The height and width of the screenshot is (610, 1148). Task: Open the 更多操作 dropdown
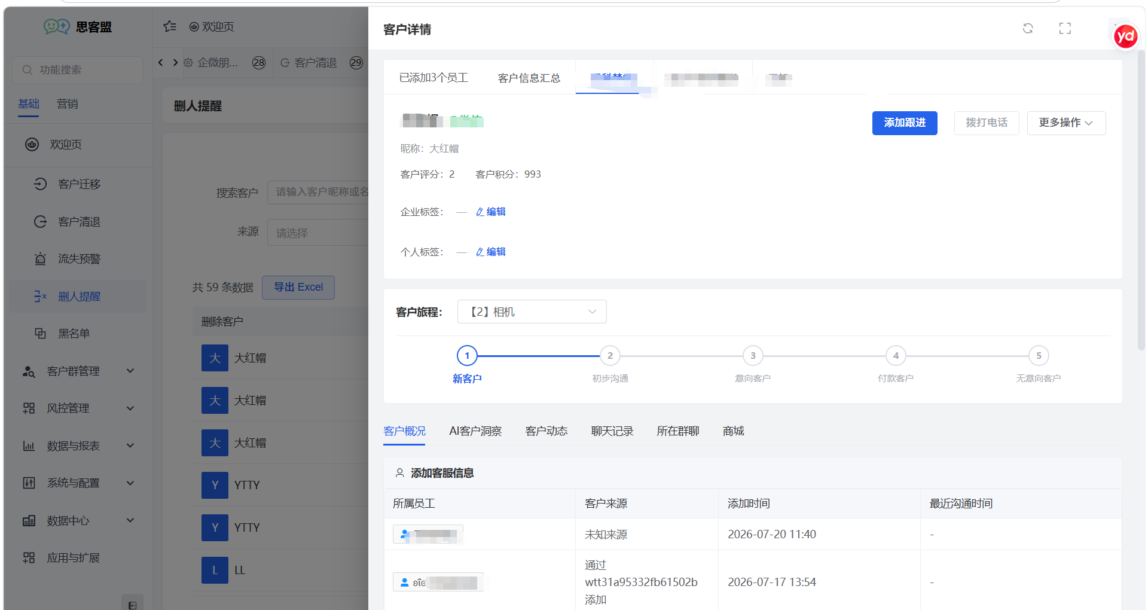(x=1066, y=123)
